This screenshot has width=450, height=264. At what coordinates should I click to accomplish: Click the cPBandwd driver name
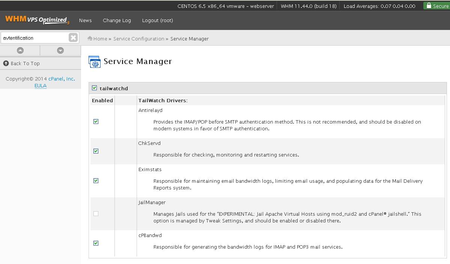click(x=150, y=236)
